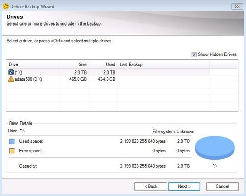
Task: Click the 2,0 TB size cell of (*:\)
Action: pyautogui.click(x=80, y=72)
